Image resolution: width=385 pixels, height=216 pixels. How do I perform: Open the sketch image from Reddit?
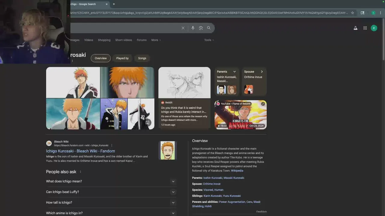[184, 82]
